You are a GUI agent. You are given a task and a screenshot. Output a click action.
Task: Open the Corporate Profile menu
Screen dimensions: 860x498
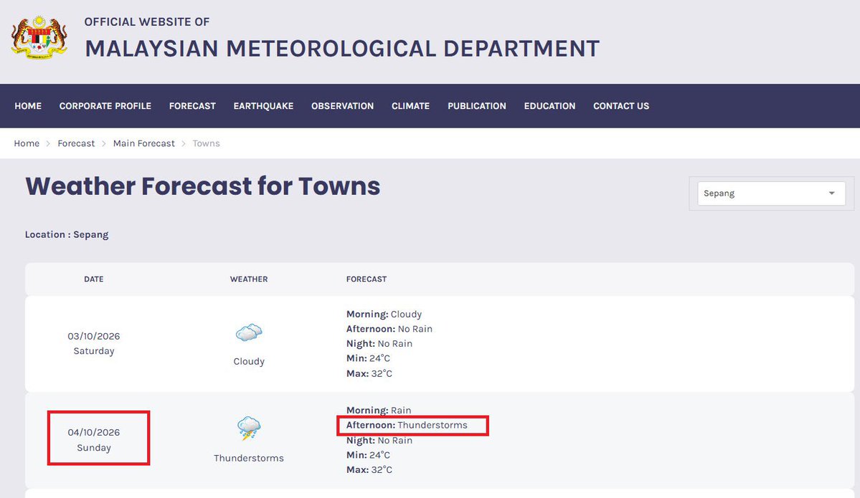[x=105, y=106]
